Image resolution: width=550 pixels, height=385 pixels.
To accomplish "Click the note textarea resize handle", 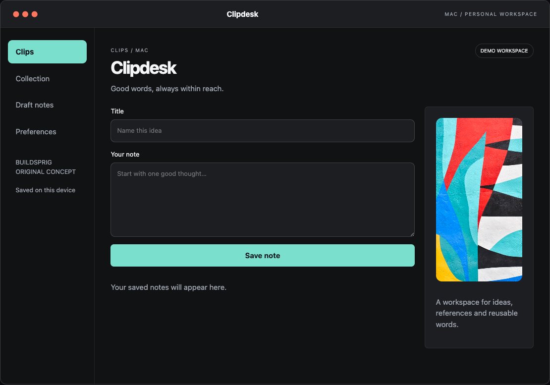I will (412, 234).
